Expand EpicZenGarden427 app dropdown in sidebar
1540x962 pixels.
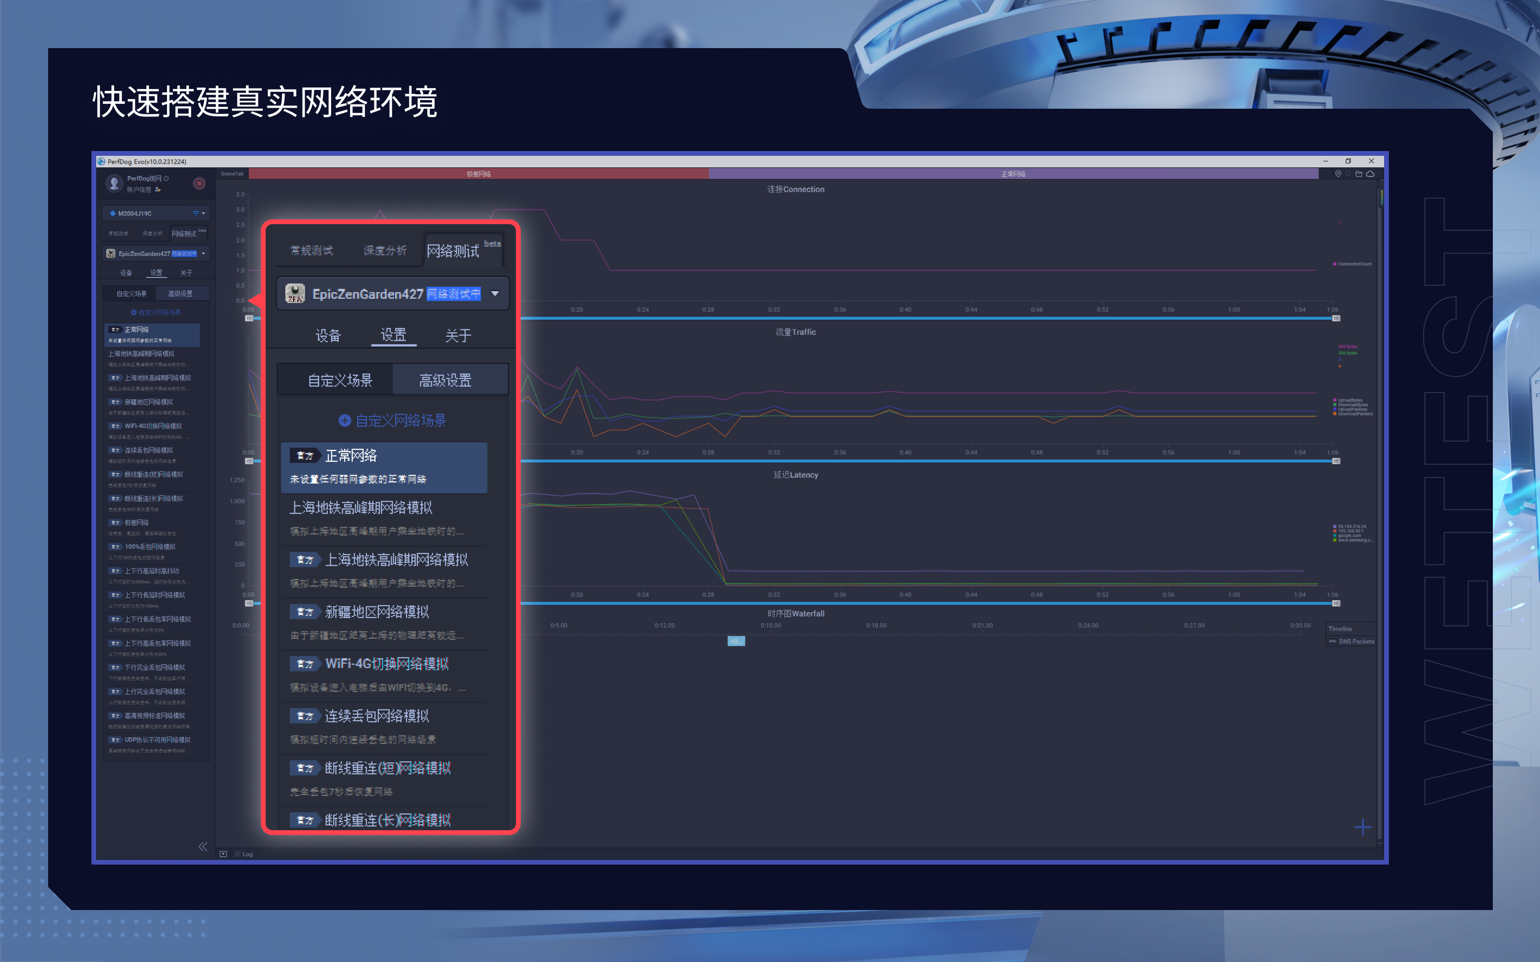tap(203, 253)
